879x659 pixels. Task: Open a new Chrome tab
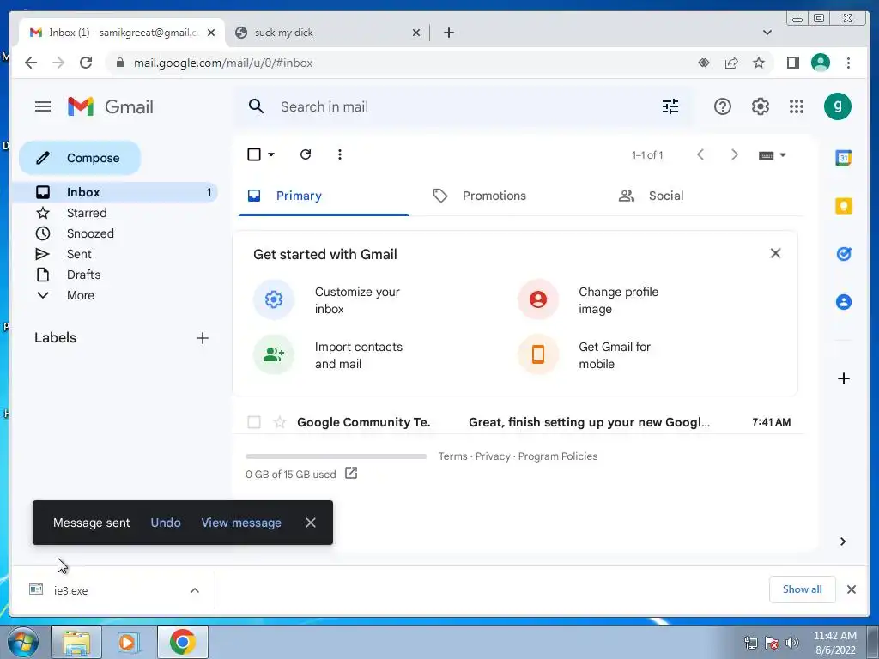coord(448,33)
